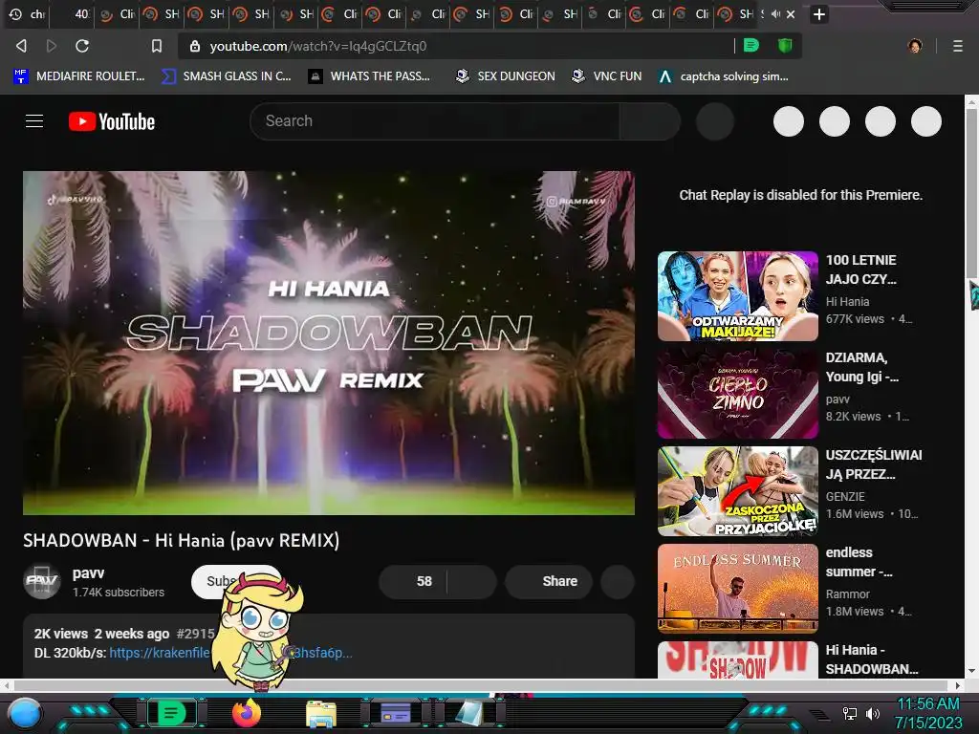
Task: Click the address bar URL
Action: pyautogui.click(x=318, y=46)
